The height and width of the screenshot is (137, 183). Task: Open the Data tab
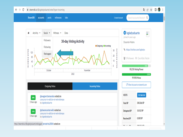click(x=66, y=33)
